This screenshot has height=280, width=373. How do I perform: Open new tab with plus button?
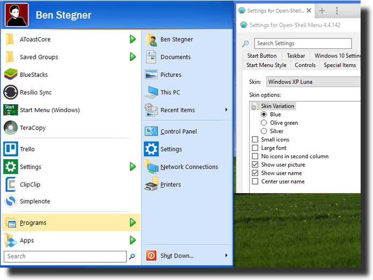322,11
